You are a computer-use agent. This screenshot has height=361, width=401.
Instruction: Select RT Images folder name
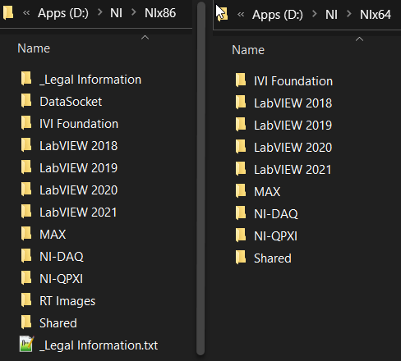pos(67,301)
